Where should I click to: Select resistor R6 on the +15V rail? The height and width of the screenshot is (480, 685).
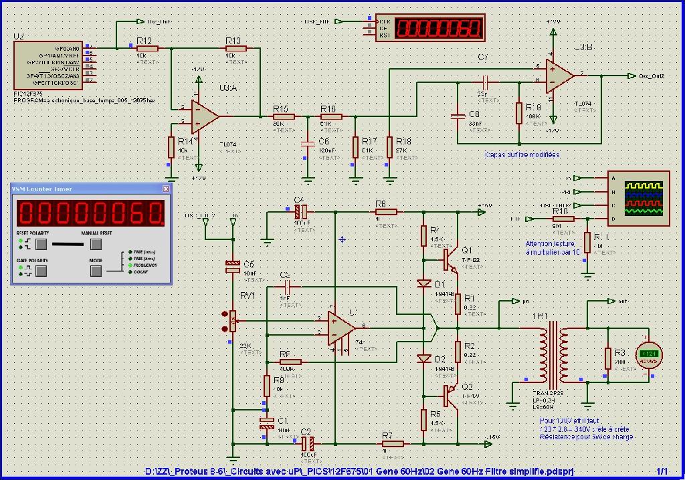[386, 213]
